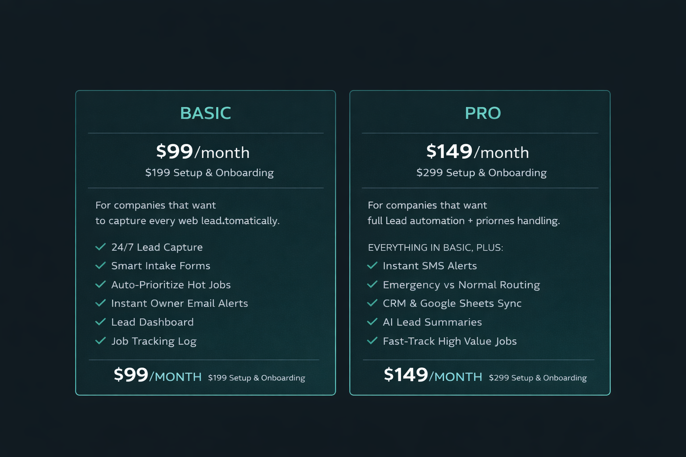Viewport: 686px width, 457px height.
Task: Click the $149/MONTH footer on the Pro card
Action: pos(433,376)
